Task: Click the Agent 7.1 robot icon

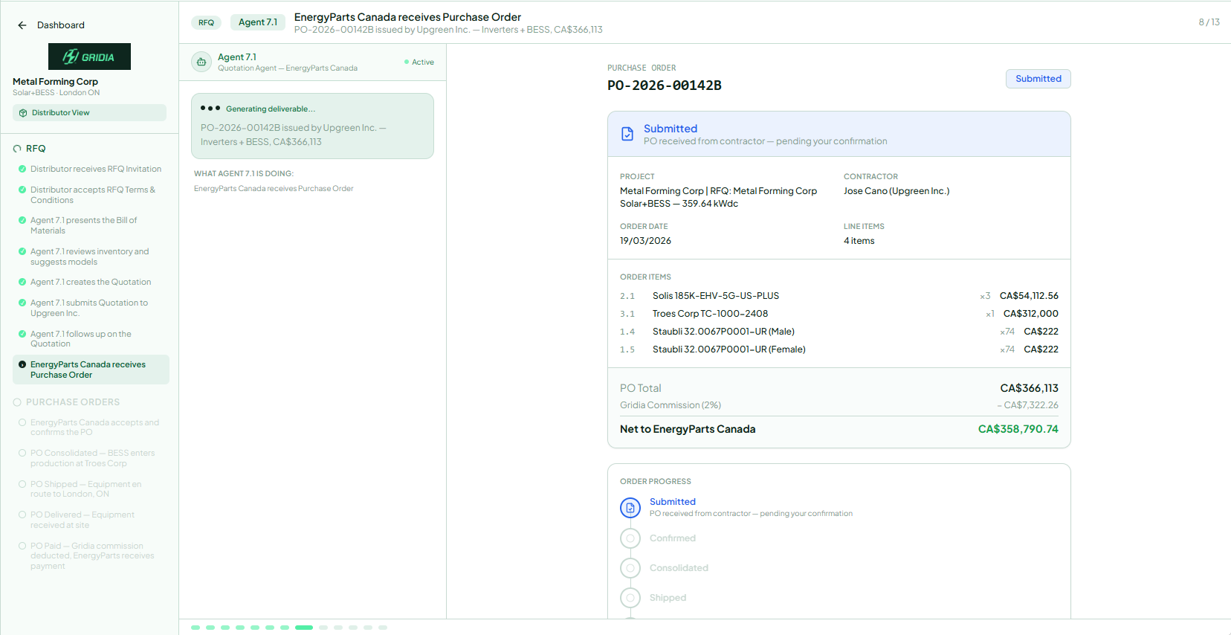Action: pyautogui.click(x=201, y=62)
